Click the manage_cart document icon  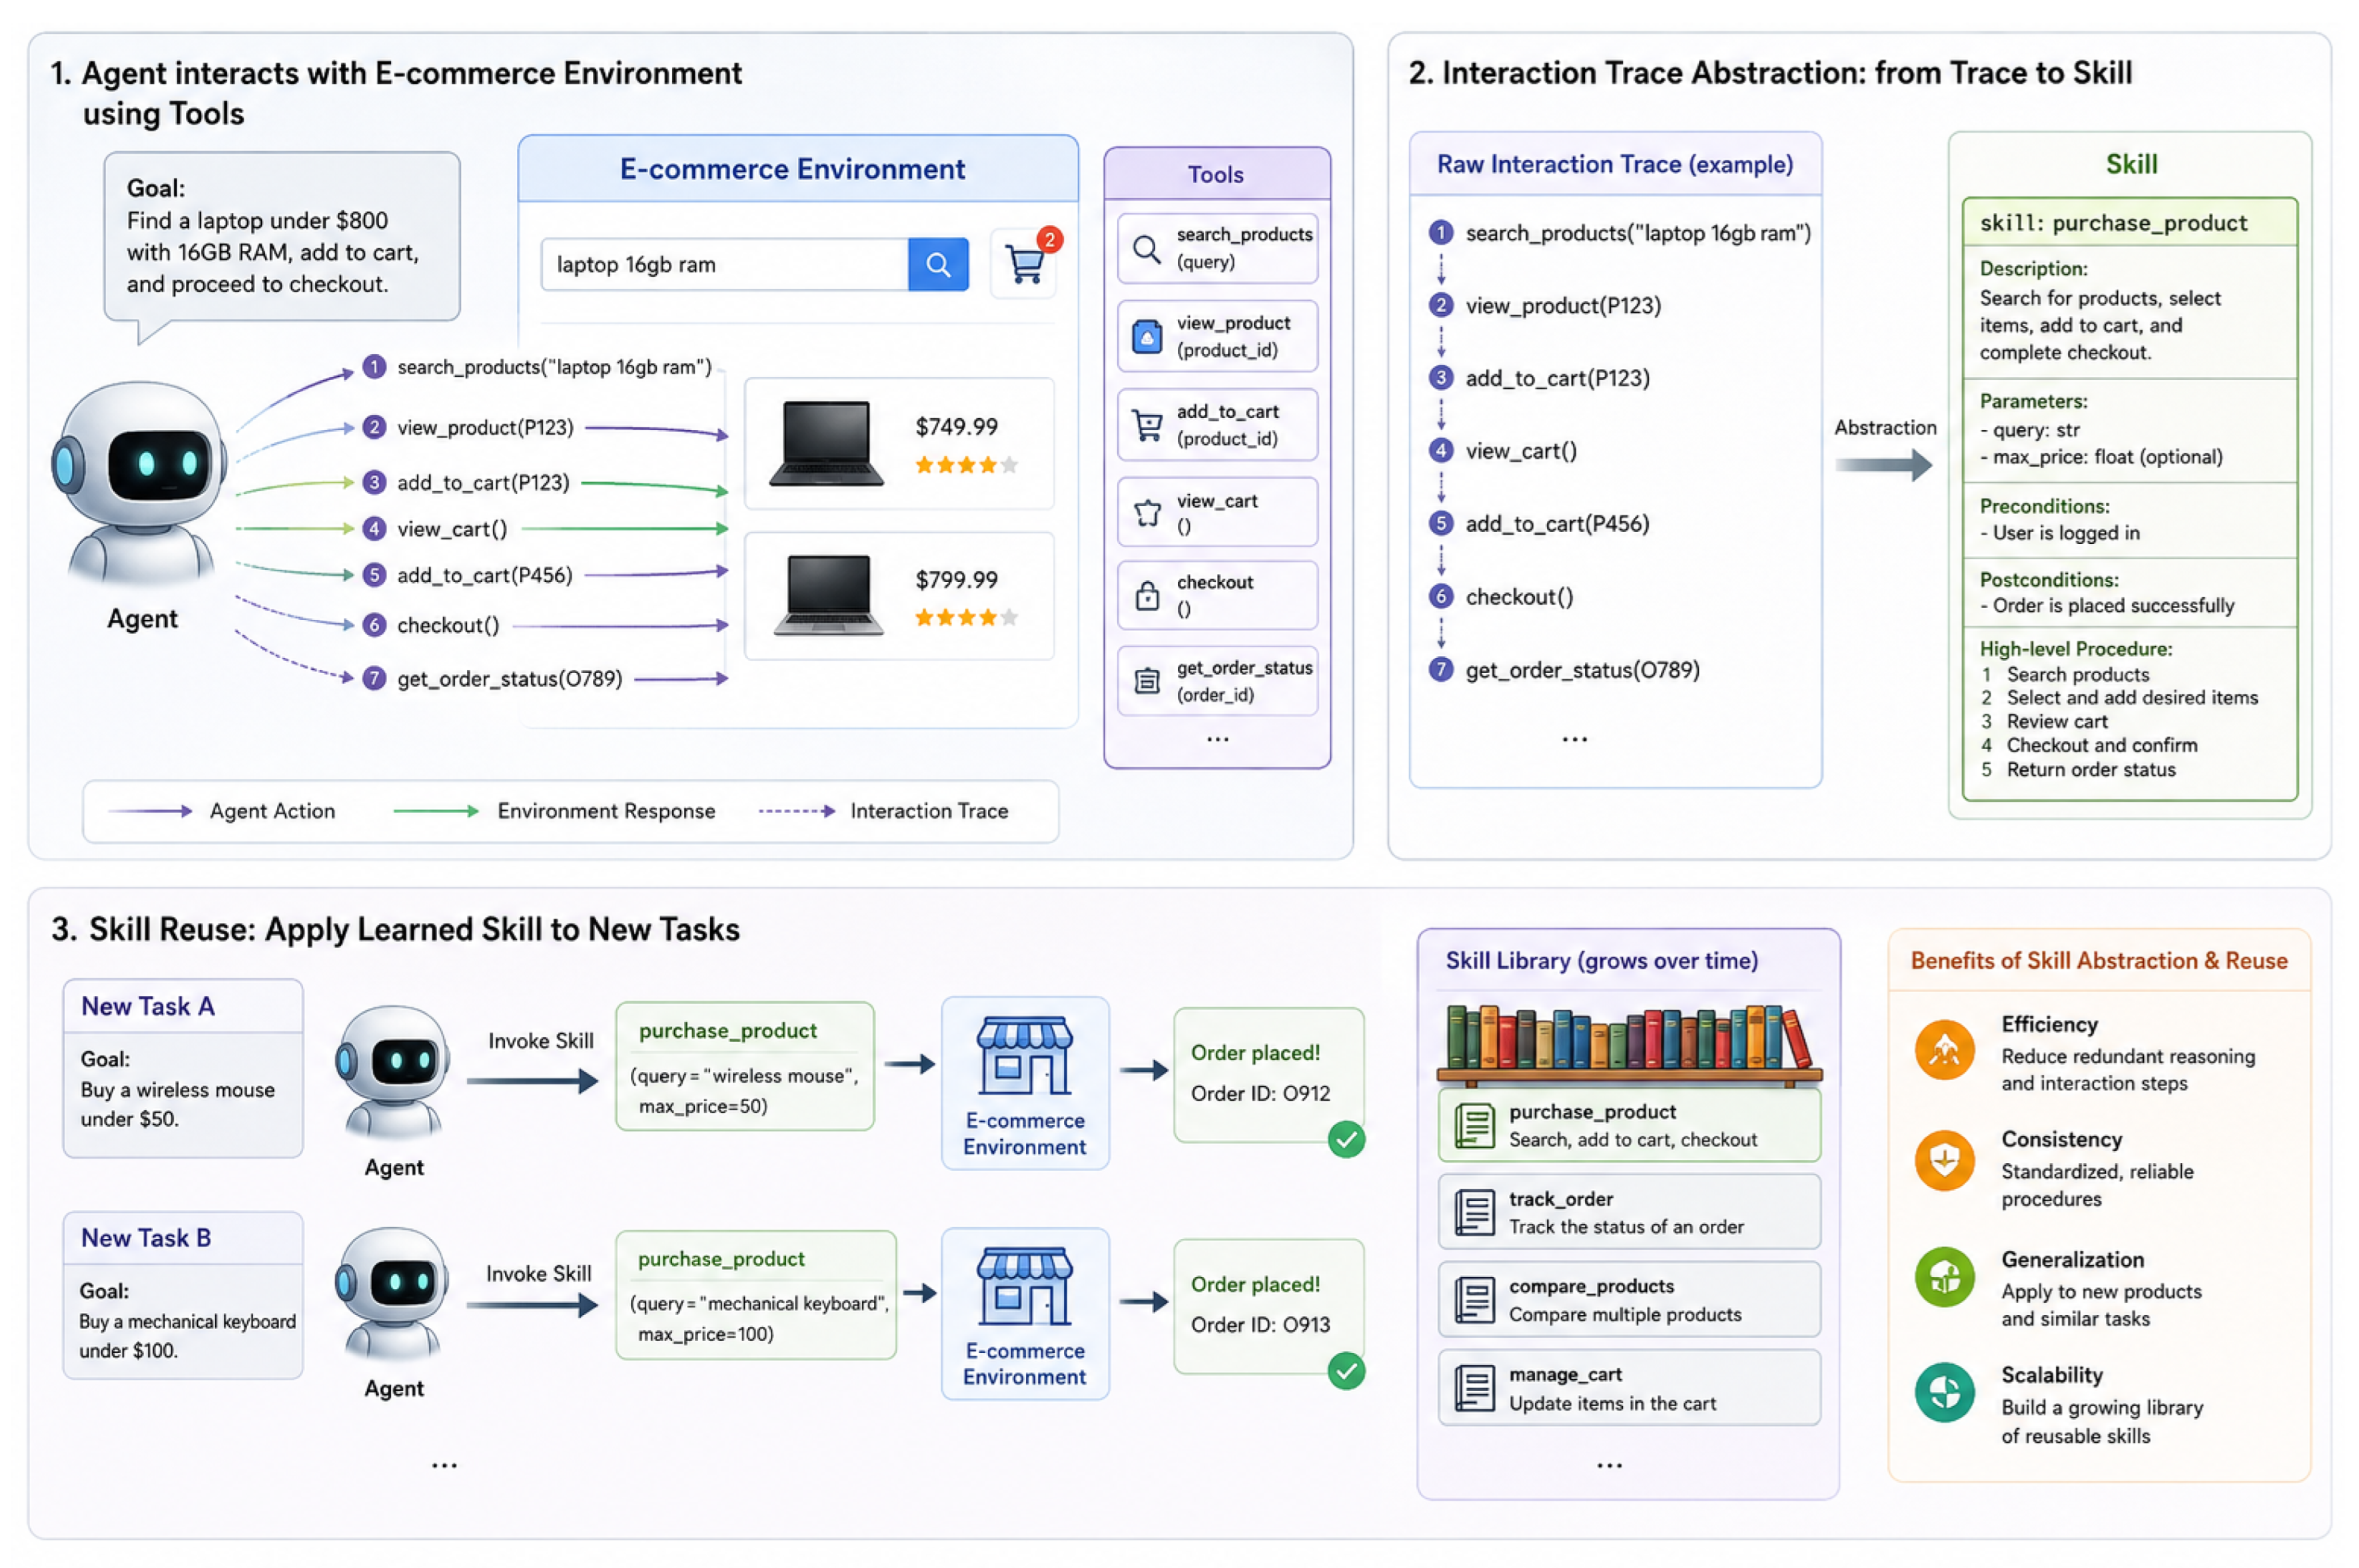point(1474,1388)
